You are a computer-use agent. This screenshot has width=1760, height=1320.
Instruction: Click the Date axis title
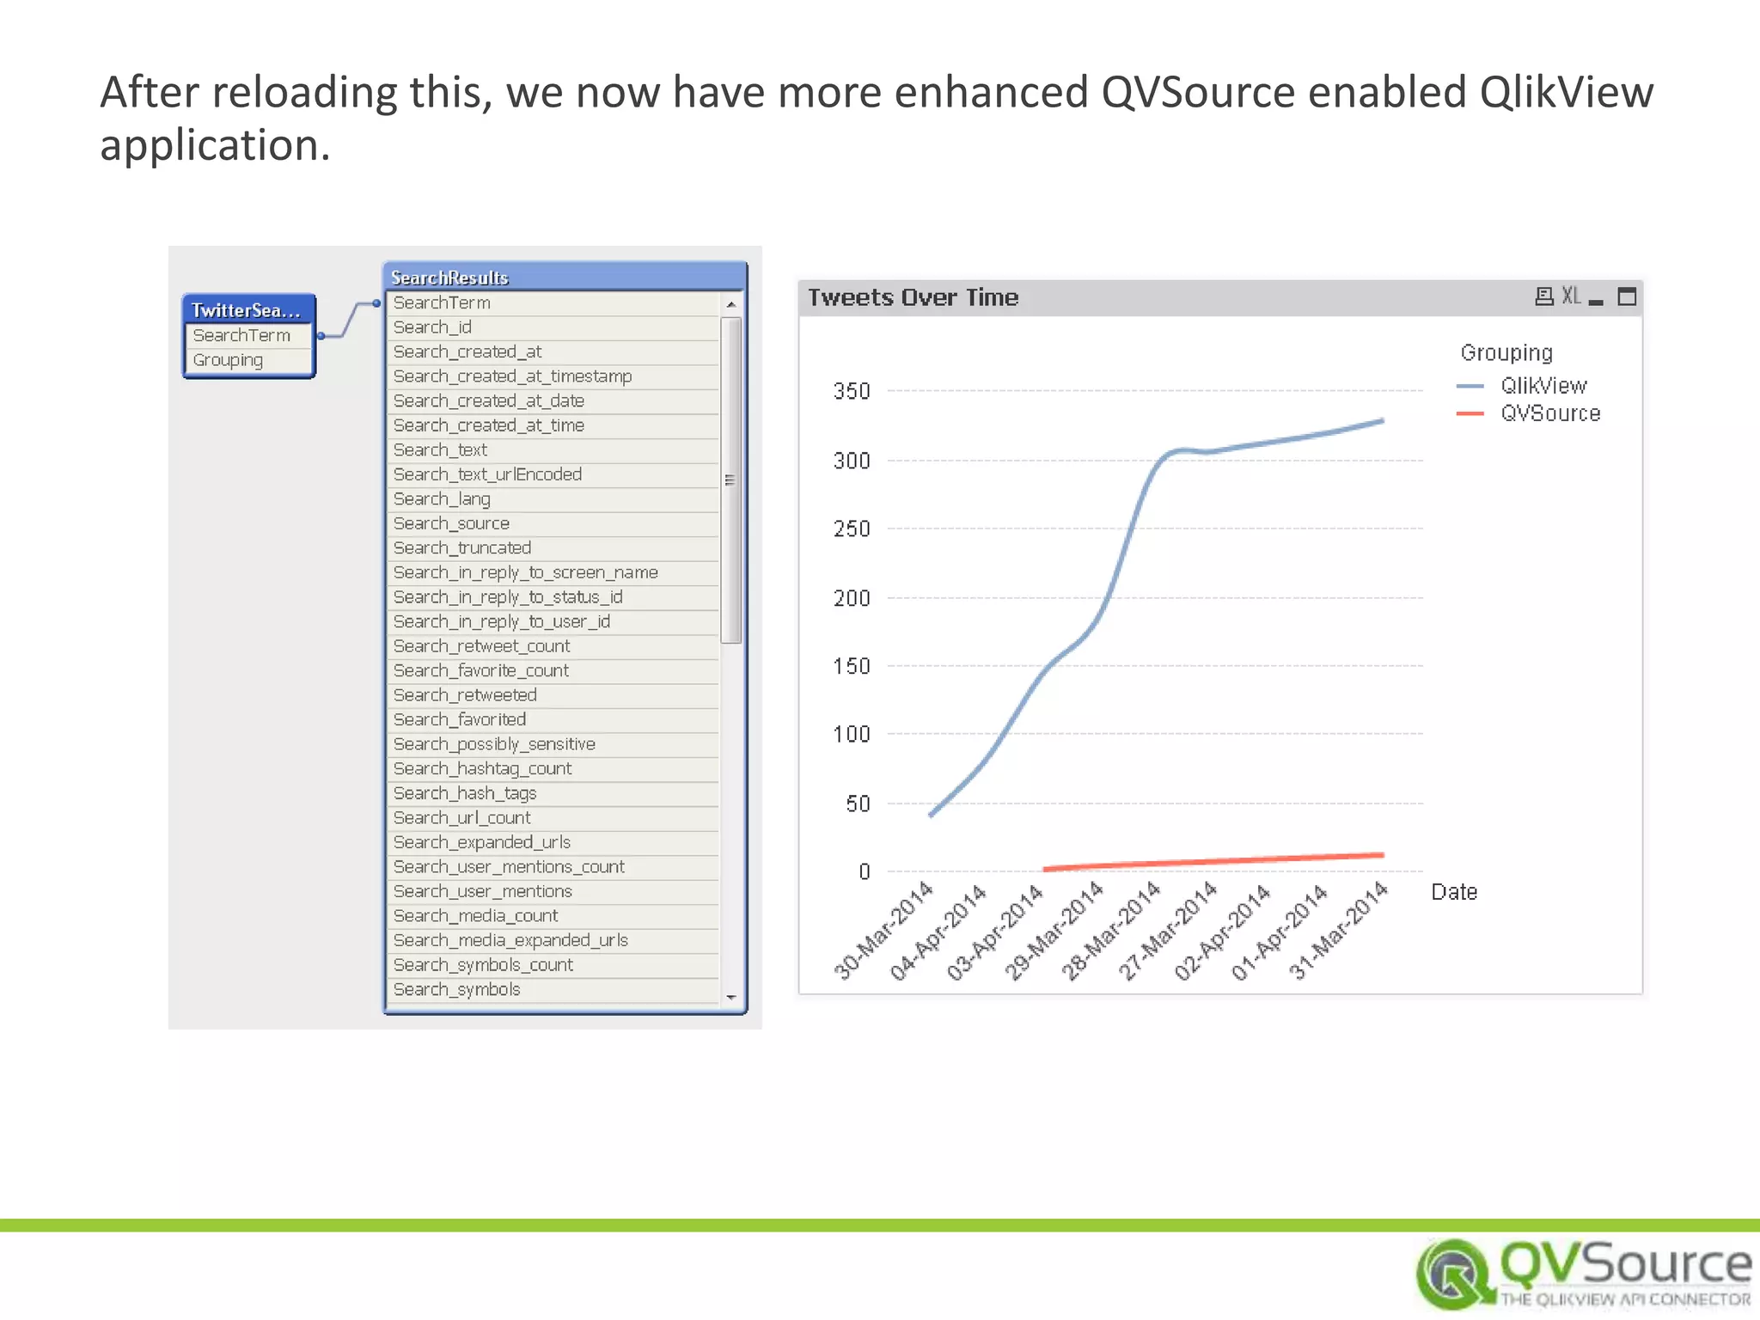click(1454, 892)
